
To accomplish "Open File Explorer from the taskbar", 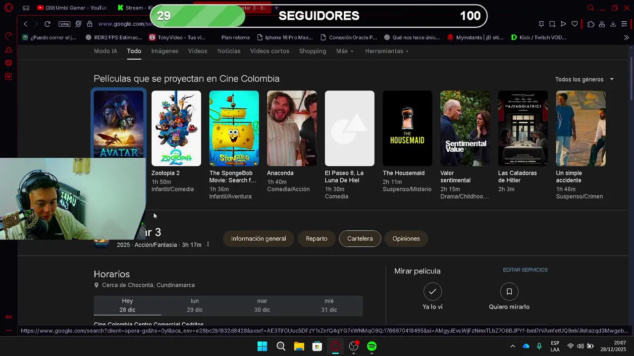I will point(299,346).
